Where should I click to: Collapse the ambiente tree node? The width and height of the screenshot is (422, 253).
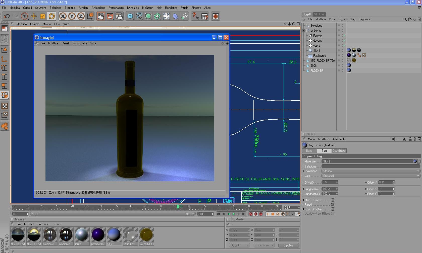click(304, 31)
